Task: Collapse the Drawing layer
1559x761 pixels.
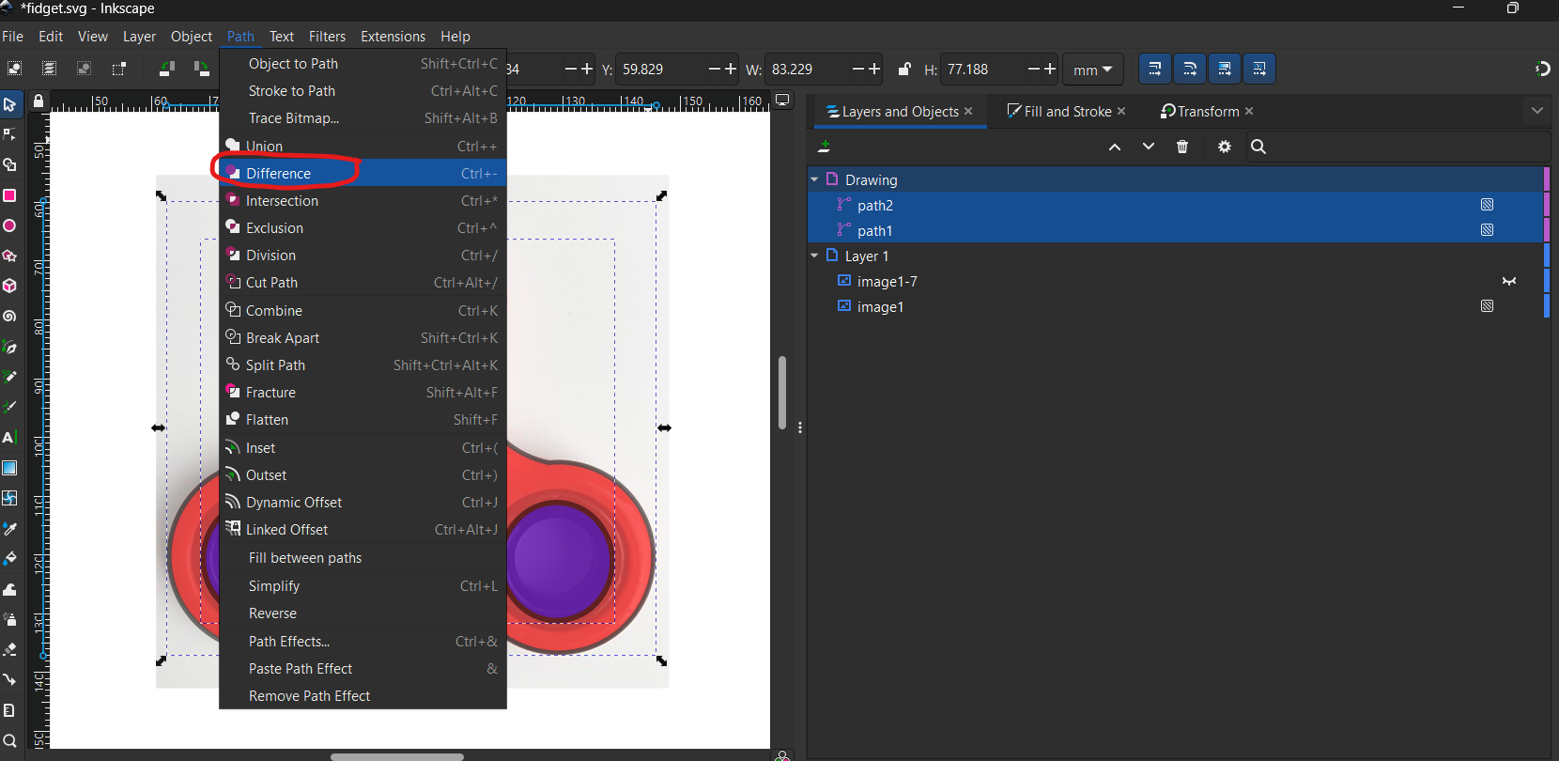Action: coord(814,179)
